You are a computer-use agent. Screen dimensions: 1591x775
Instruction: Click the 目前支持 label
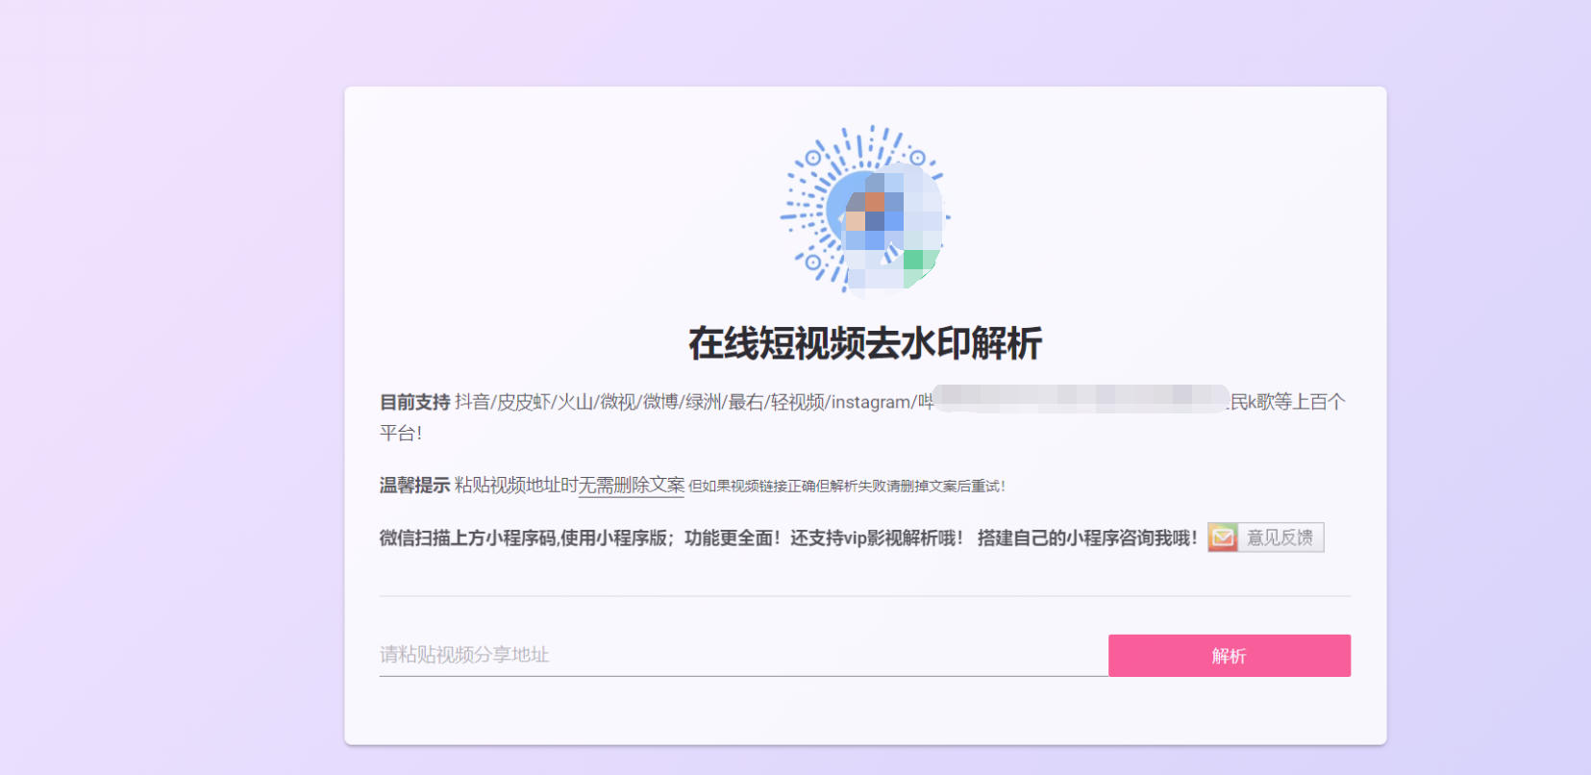click(414, 402)
